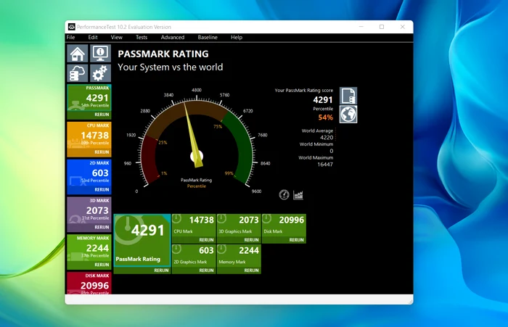Image resolution: width=508 pixels, height=327 pixels.
Task: Rerun the CPU Mark test in sidebar
Action: coord(102,152)
